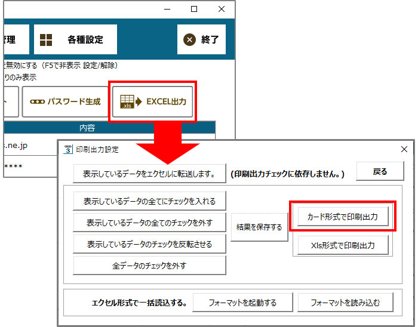This screenshot has width=418, height=327.
Task: Click the 終了 exit button
Action: pyautogui.click(x=201, y=40)
